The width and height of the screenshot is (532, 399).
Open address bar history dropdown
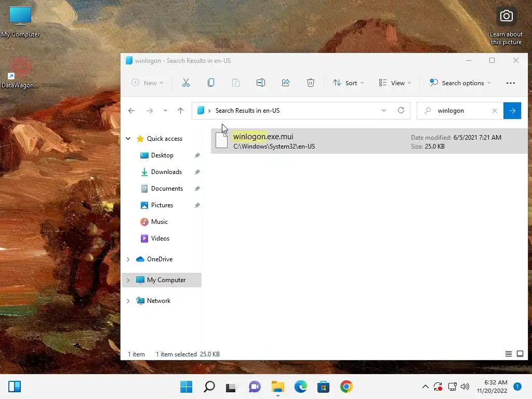384,110
